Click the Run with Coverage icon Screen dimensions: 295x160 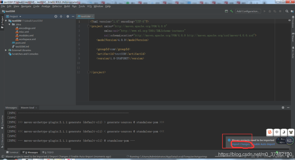click(275, 11)
